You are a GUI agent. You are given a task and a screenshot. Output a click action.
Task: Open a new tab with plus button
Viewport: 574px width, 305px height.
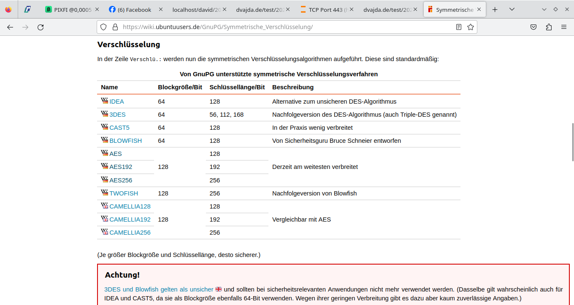tap(495, 9)
